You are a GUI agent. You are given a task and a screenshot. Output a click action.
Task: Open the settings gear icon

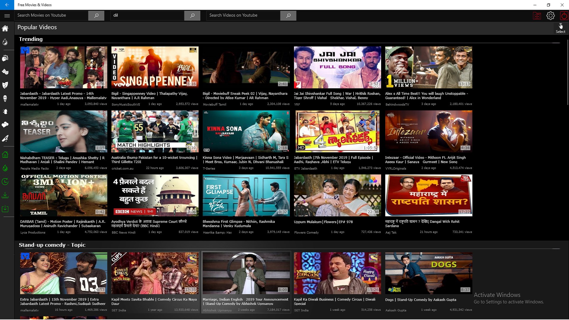click(x=550, y=16)
